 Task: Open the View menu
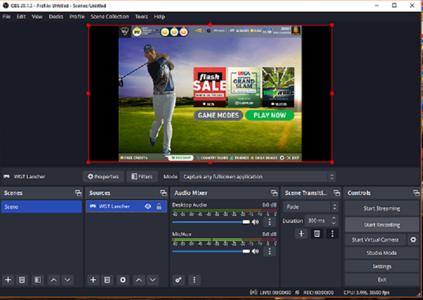tap(37, 17)
